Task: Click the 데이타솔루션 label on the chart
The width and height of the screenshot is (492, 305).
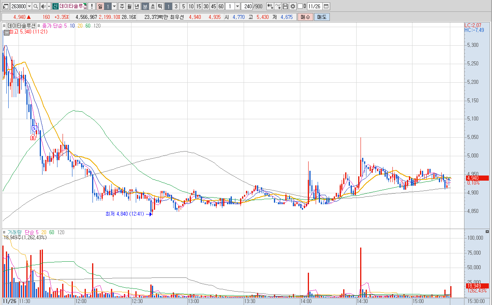Action: 21,26
